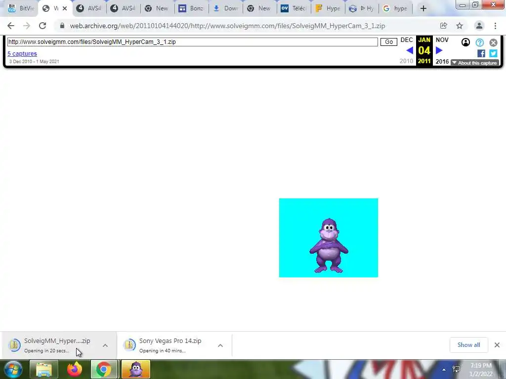Screen dimensions: 506x379
Task: Switch to the Bonz tab
Action: coord(191,8)
